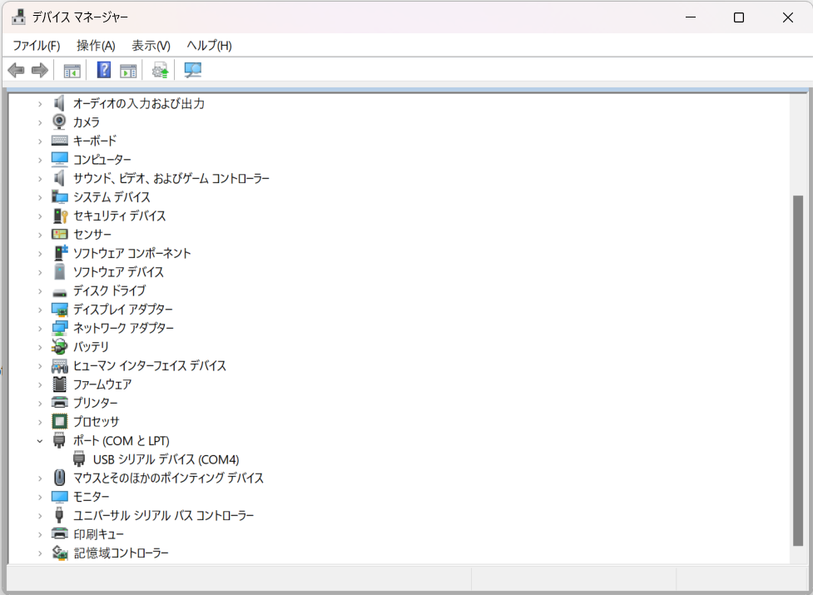The width and height of the screenshot is (813, 595).
Task: Click the storage controller icon beside 記憶域コントローラー
Action: pos(60,553)
